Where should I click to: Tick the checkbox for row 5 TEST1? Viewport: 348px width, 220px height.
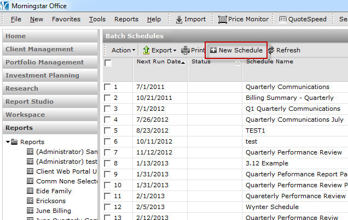tap(107, 130)
